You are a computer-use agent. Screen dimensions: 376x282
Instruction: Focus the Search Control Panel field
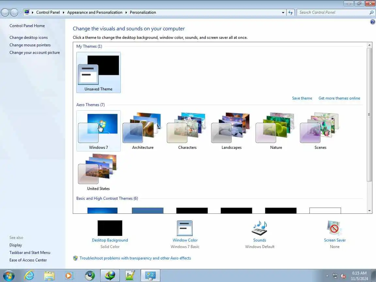click(x=333, y=12)
